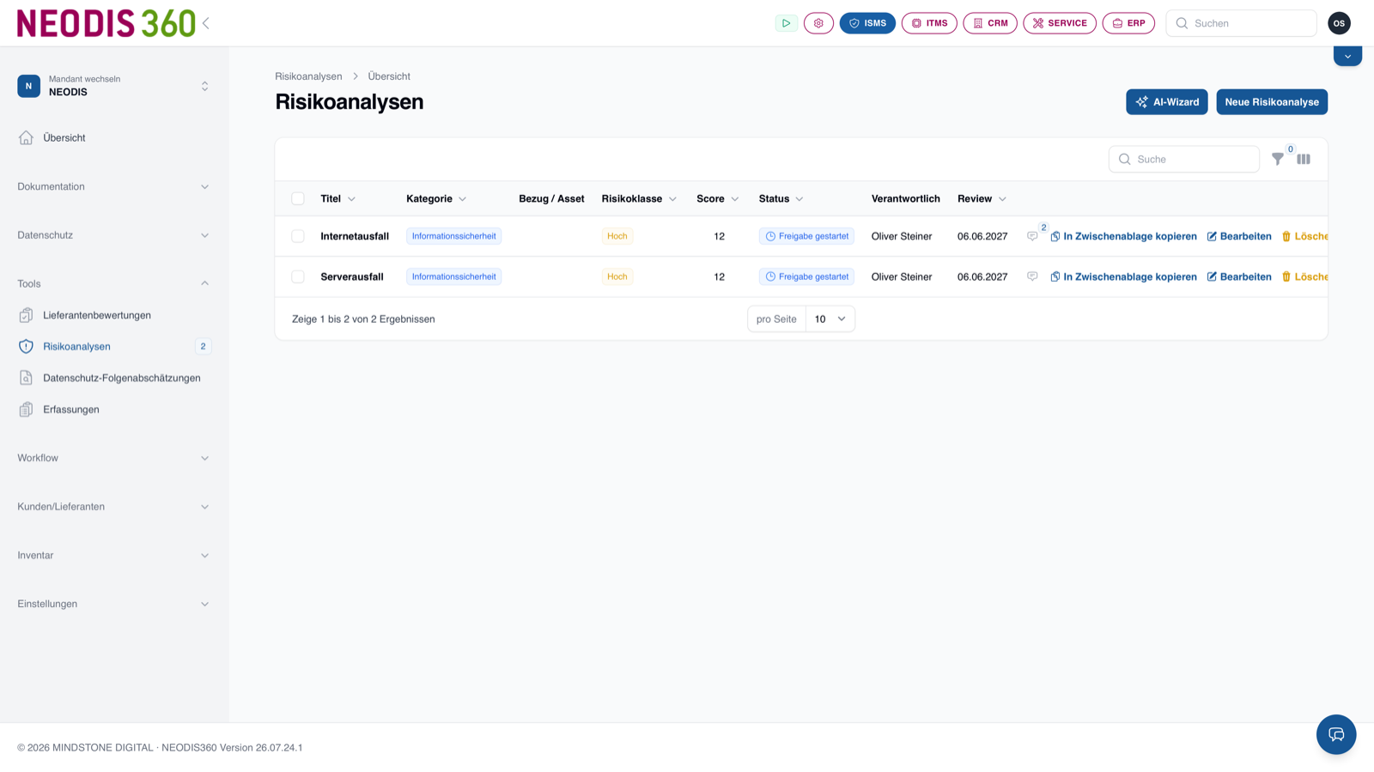Click the table filter funnel icon

(1278, 159)
